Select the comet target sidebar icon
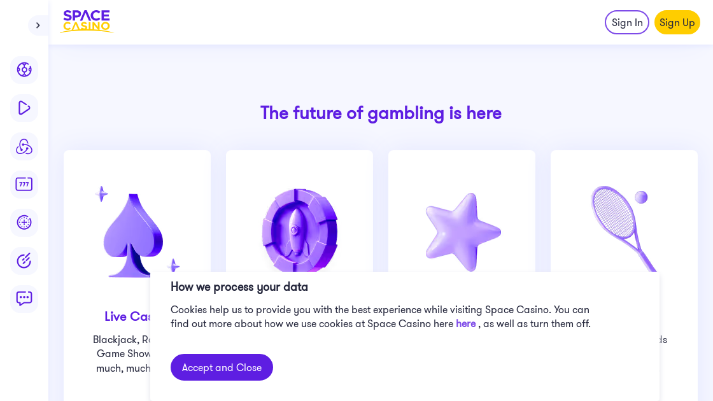The height and width of the screenshot is (401, 713). (24, 260)
